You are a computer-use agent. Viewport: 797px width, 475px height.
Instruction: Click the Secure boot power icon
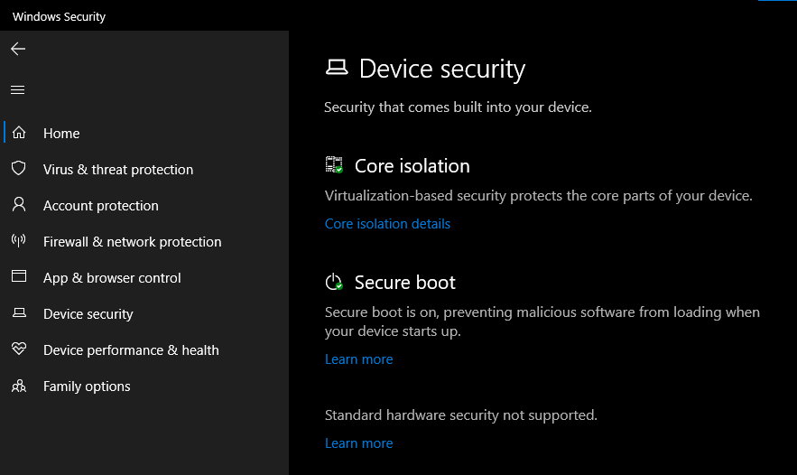tap(334, 282)
